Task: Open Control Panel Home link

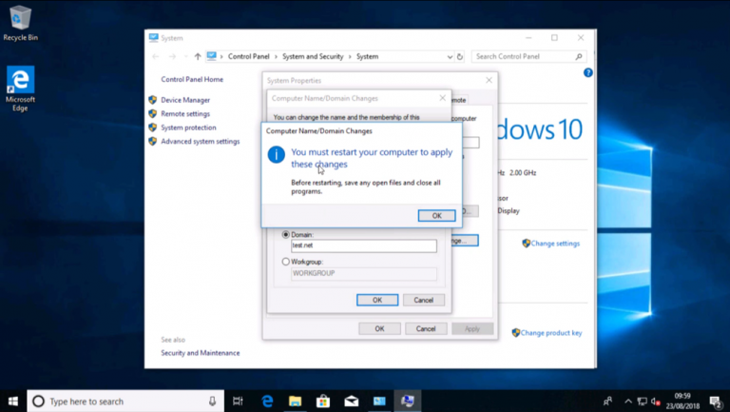Action: click(192, 79)
